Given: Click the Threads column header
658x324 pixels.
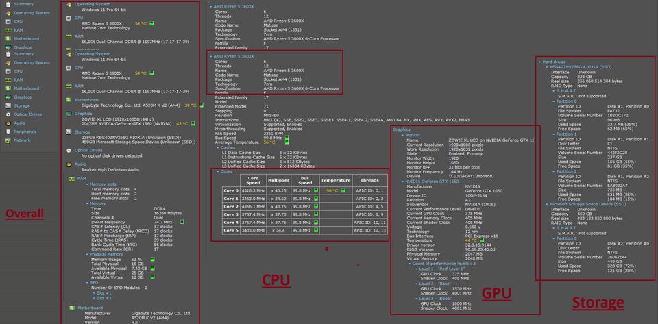Looking at the screenshot, I should click(x=369, y=180).
